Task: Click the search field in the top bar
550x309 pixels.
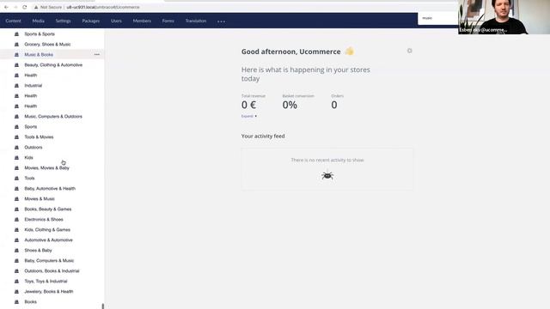Action: [437, 18]
